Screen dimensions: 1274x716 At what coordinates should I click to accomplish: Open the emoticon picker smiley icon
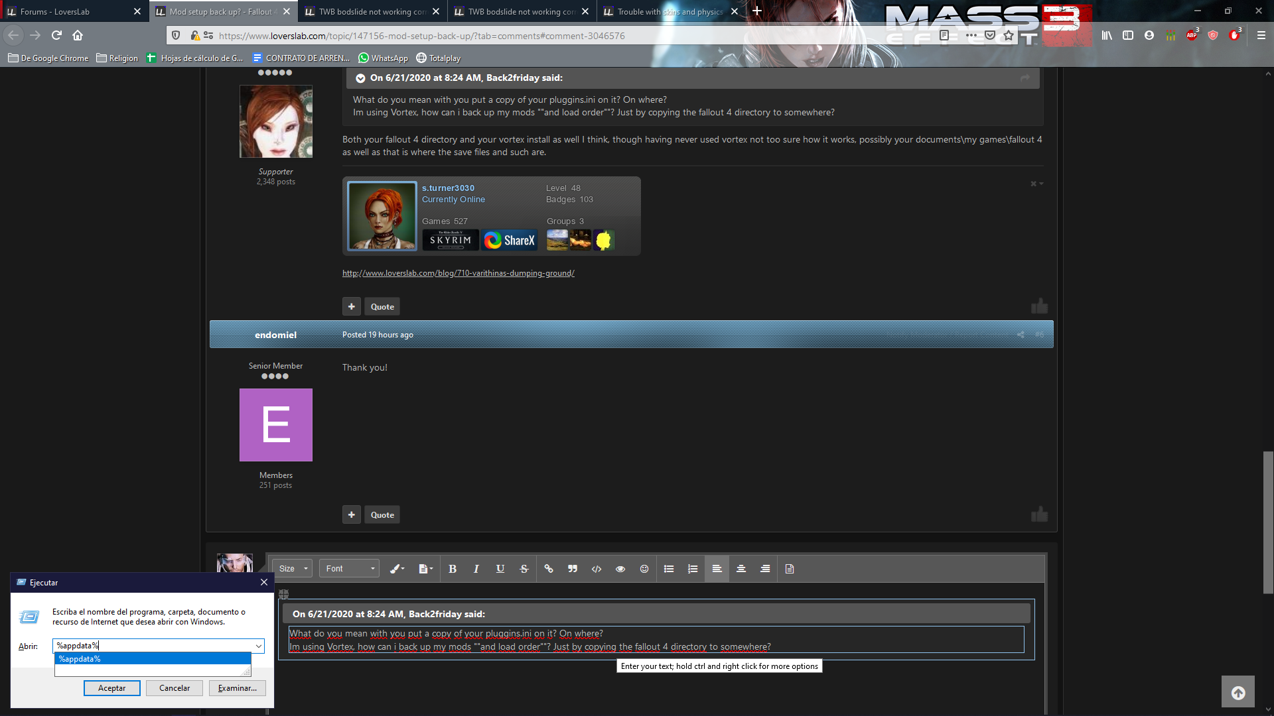pos(644,569)
